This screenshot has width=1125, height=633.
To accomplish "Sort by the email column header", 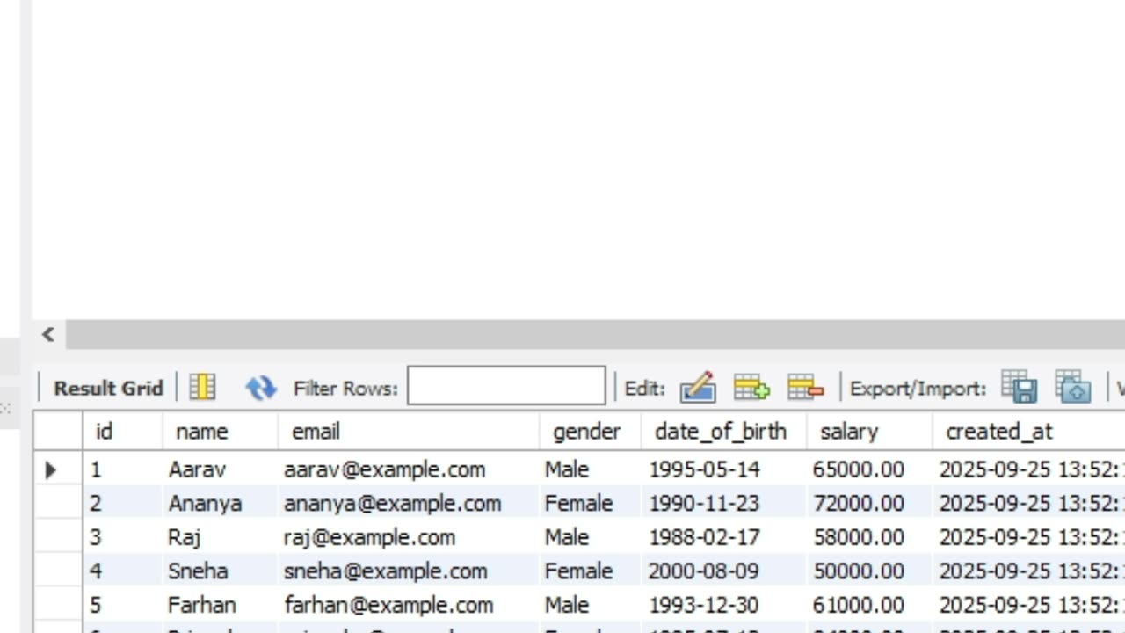I will click(x=409, y=432).
